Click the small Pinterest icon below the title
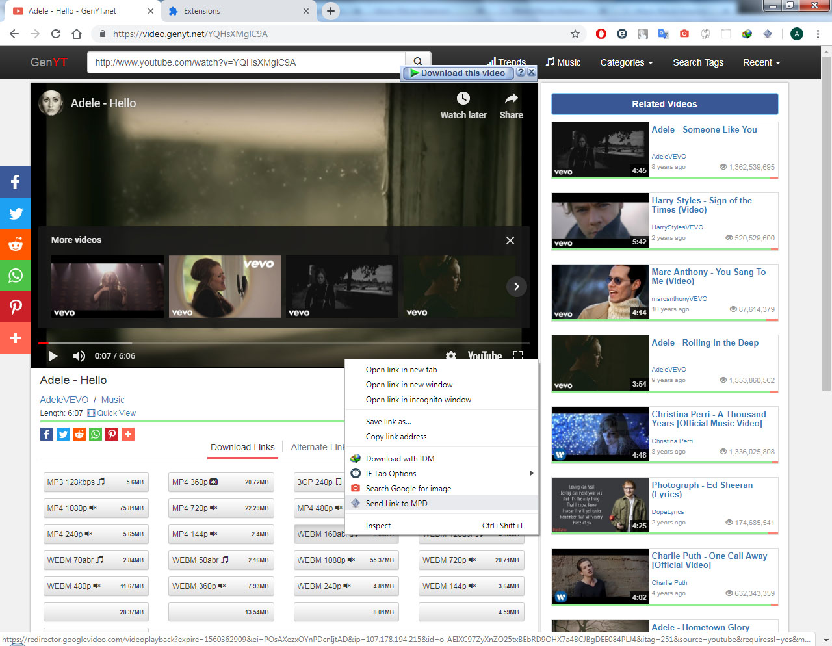The height and width of the screenshot is (646, 832). click(x=112, y=434)
